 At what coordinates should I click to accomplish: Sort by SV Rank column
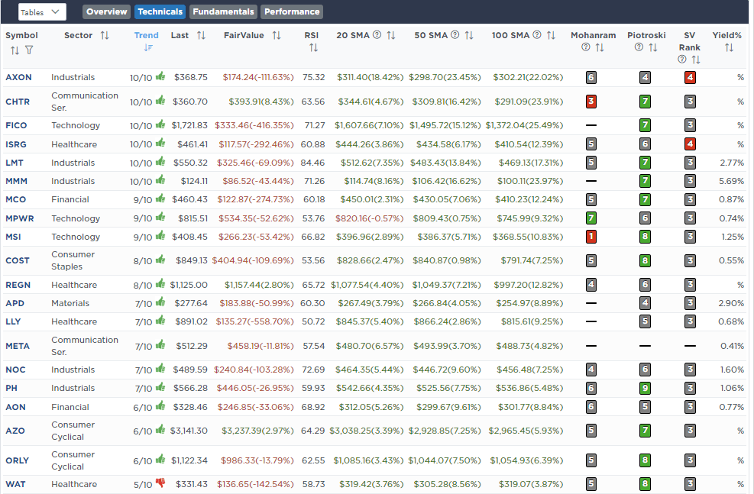coord(696,60)
